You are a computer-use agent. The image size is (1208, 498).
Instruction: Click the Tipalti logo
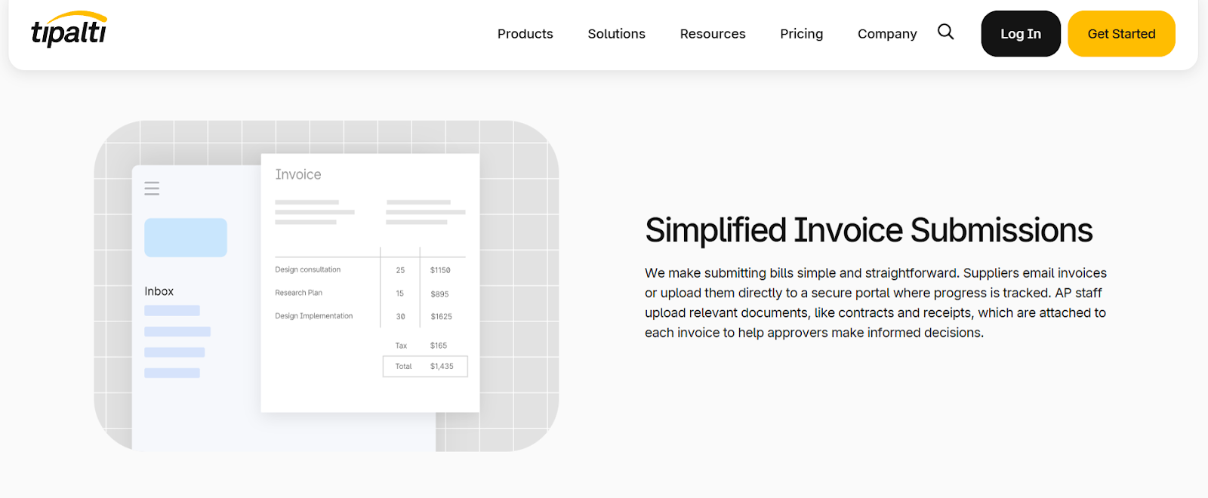click(69, 31)
